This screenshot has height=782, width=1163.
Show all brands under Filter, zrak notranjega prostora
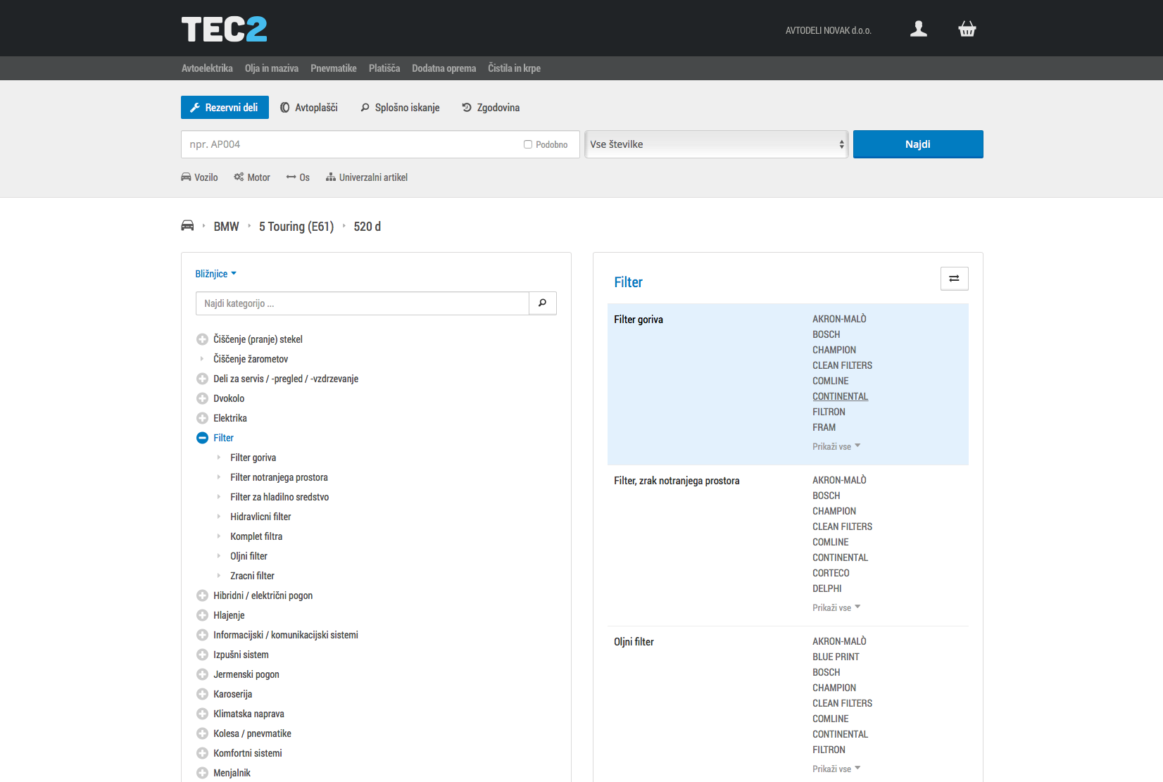836,607
